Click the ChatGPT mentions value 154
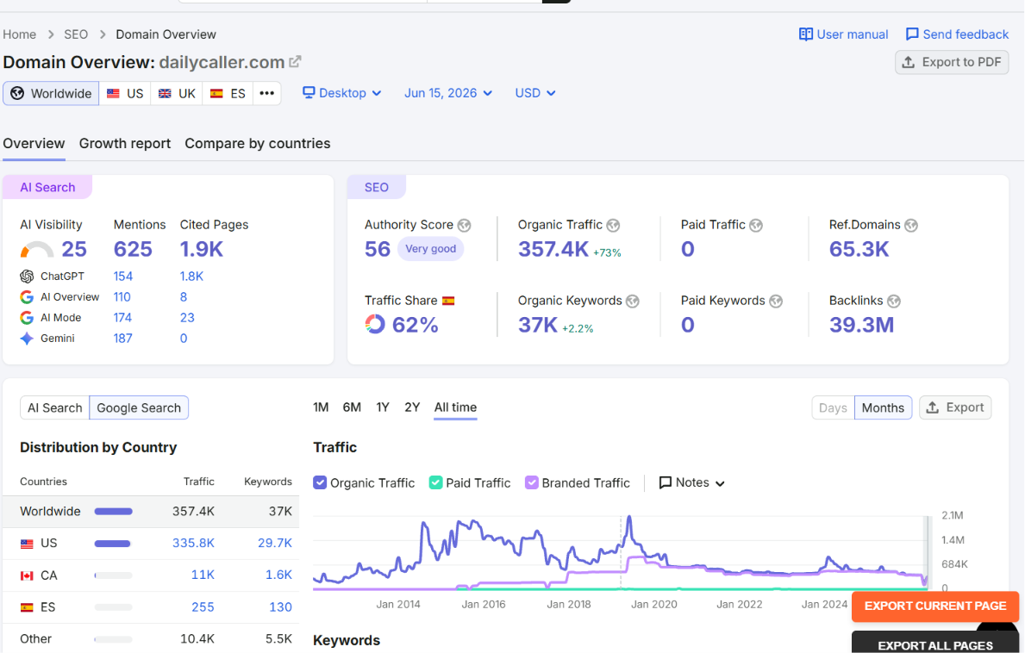Screen dimensions: 1025x653 123,277
